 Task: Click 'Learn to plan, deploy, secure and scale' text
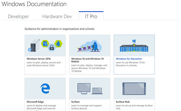click(x=43, y=64)
